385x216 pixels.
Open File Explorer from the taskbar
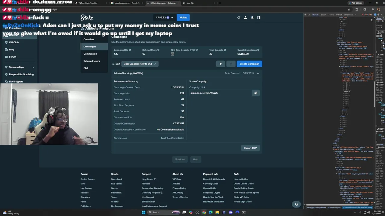[217, 212]
